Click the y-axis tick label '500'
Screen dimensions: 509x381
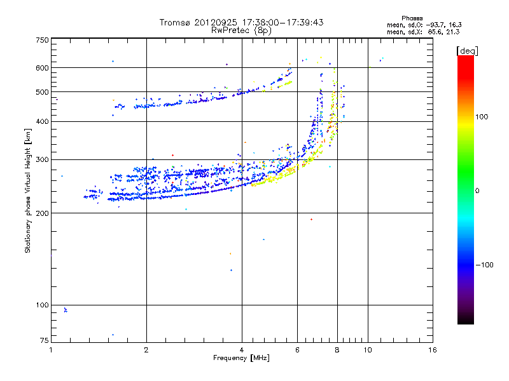click(42, 92)
